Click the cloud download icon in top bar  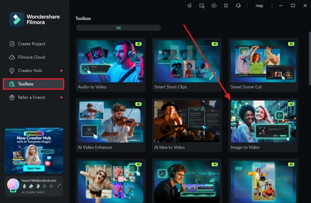[x=214, y=5]
